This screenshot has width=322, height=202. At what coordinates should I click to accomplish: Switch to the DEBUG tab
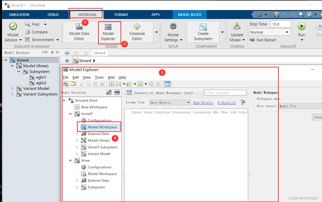tap(53, 15)
